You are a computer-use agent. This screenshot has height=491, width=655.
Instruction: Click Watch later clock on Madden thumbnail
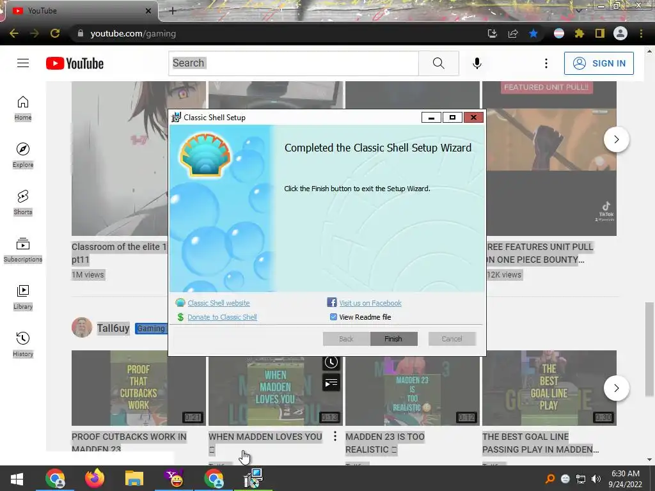click(x=331, y=362)
